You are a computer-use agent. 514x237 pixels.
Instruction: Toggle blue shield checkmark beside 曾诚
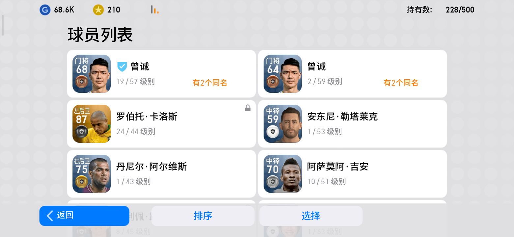coord(122,67)
